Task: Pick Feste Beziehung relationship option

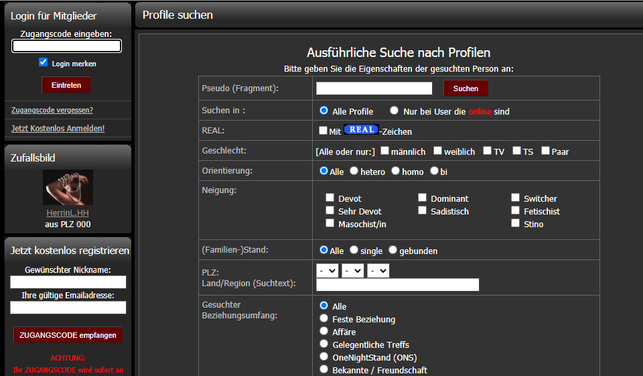Action: (x=324, y=318)
